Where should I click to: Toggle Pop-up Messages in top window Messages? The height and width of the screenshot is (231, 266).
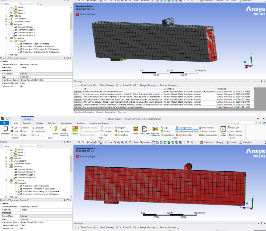(158, 85)
